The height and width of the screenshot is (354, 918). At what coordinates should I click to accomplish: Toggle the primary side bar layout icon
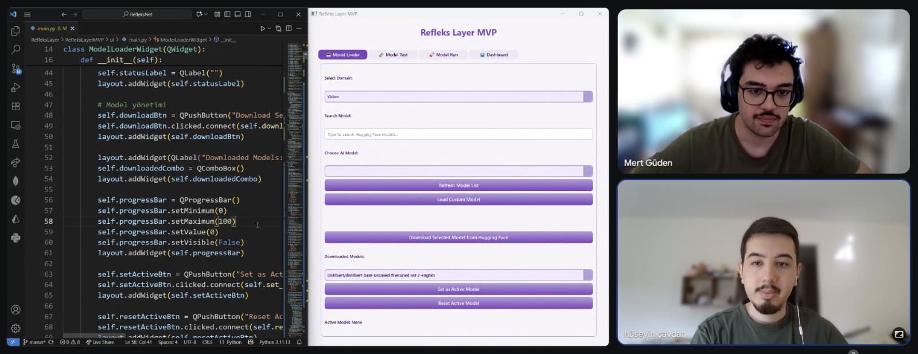[227, 14]
